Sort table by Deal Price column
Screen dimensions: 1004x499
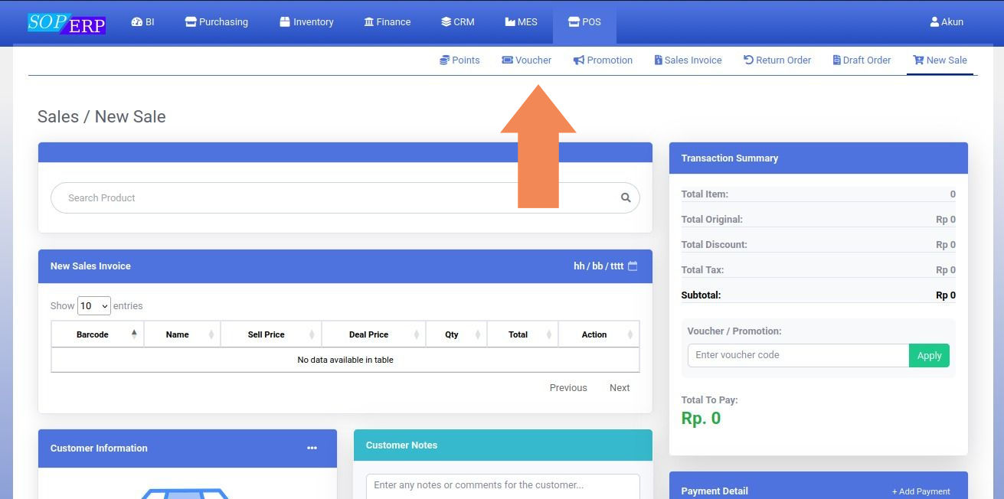(x=374, y=334)
